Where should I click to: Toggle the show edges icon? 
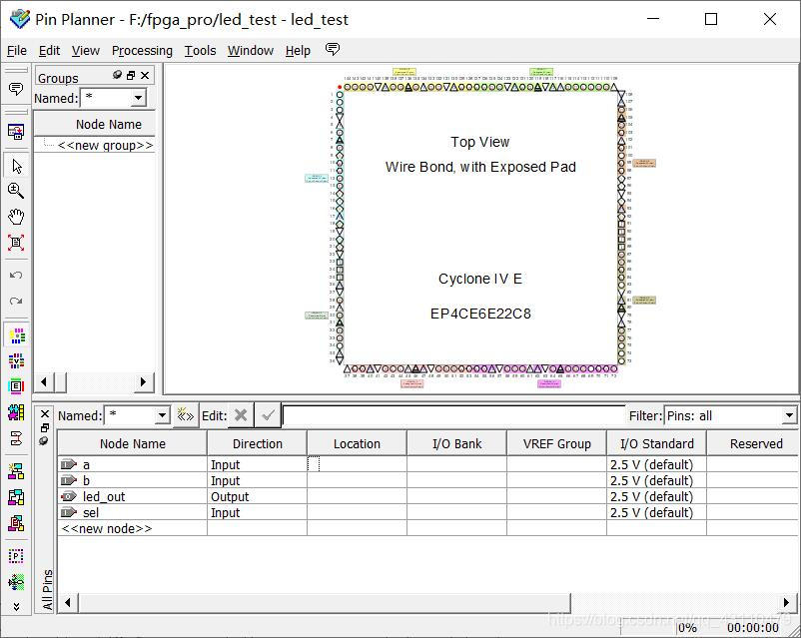click(17, 386)
